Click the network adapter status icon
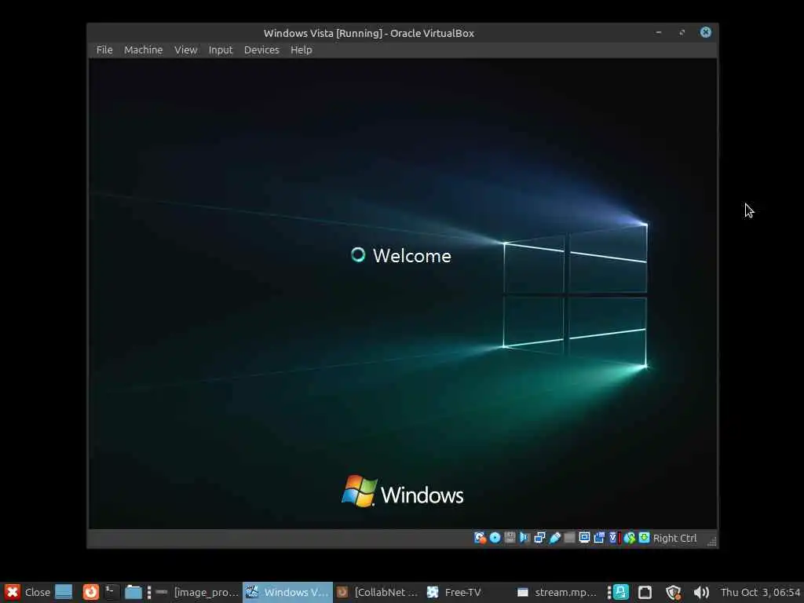Viewport: 804px width, 603px height. pos(539,538)
